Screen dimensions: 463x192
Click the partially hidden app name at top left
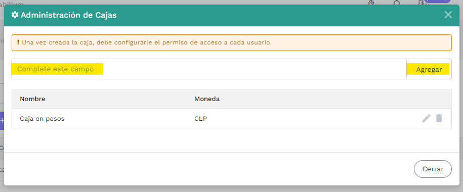click(12, 4)
